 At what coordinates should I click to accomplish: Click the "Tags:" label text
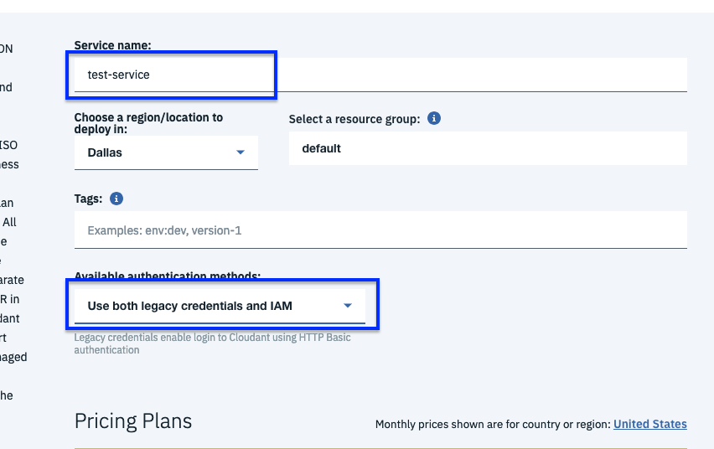click(x=88, y=199)
